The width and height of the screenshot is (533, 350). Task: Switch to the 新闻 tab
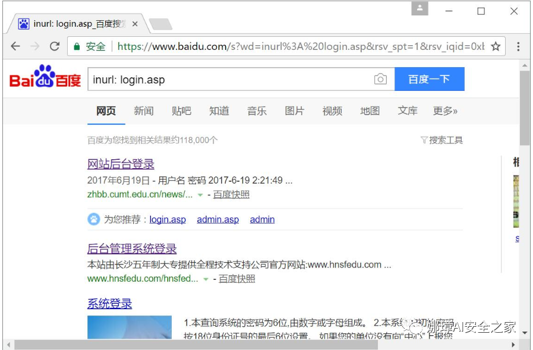(144, 111)
